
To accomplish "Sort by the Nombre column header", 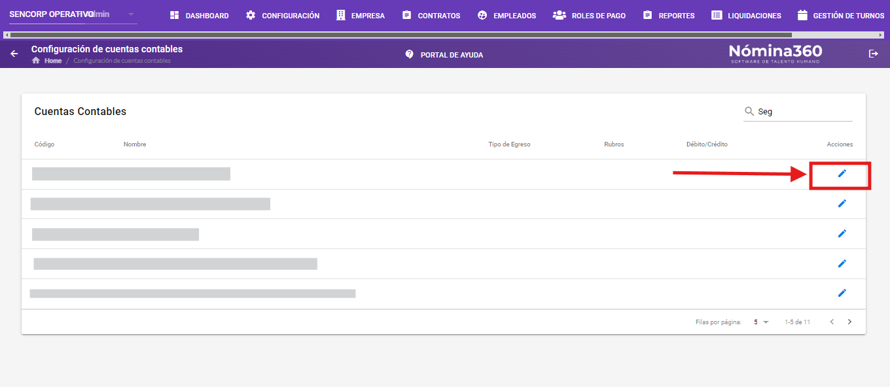I will pyautogui.click(x=135, y=144).
